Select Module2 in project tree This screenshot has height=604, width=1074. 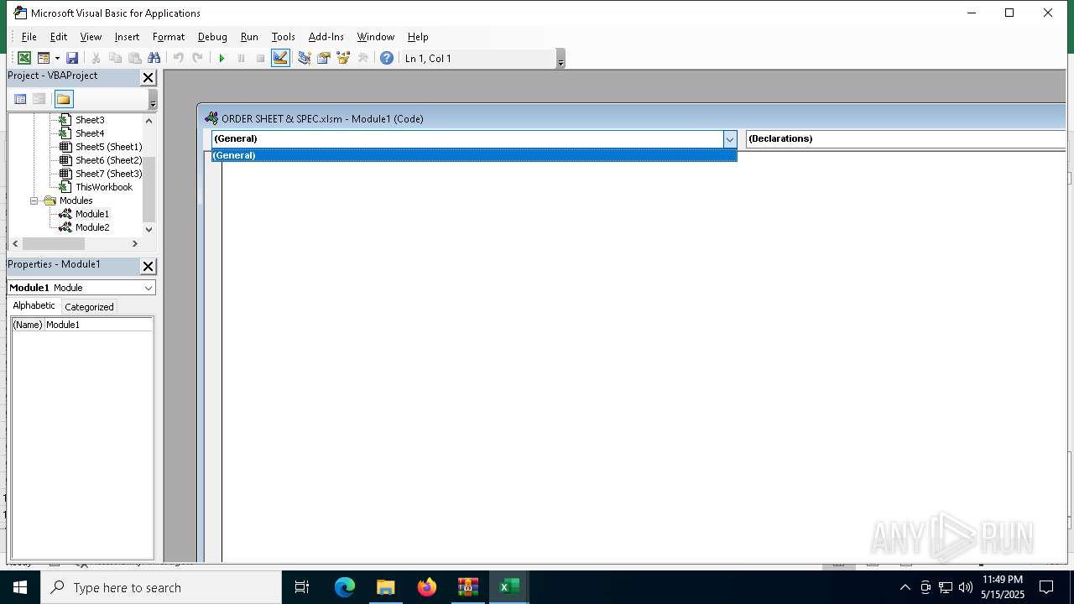point(92,227)
